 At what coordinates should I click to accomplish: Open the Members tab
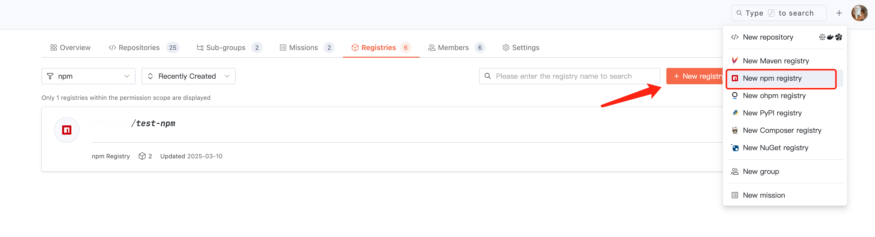[x=453, y=48]
